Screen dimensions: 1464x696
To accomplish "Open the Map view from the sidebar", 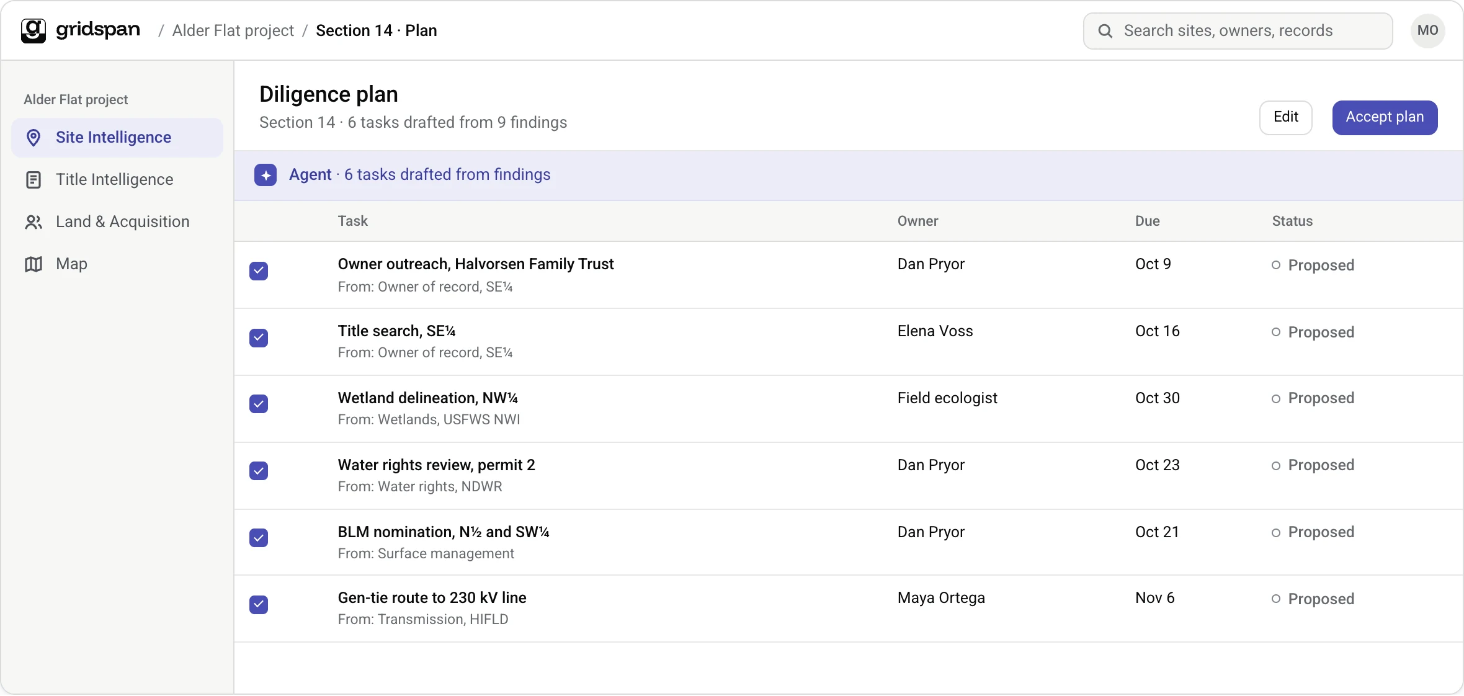I will pos(117,264).
